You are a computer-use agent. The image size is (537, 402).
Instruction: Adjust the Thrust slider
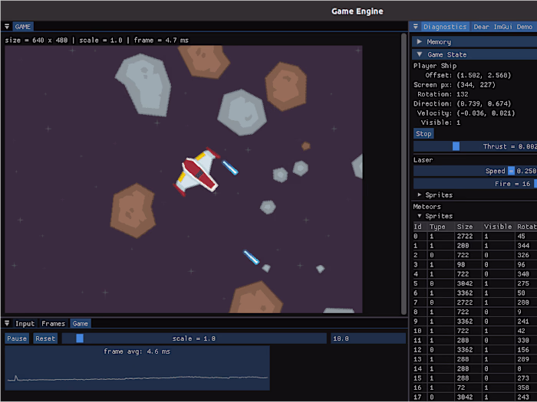[475, 146]
